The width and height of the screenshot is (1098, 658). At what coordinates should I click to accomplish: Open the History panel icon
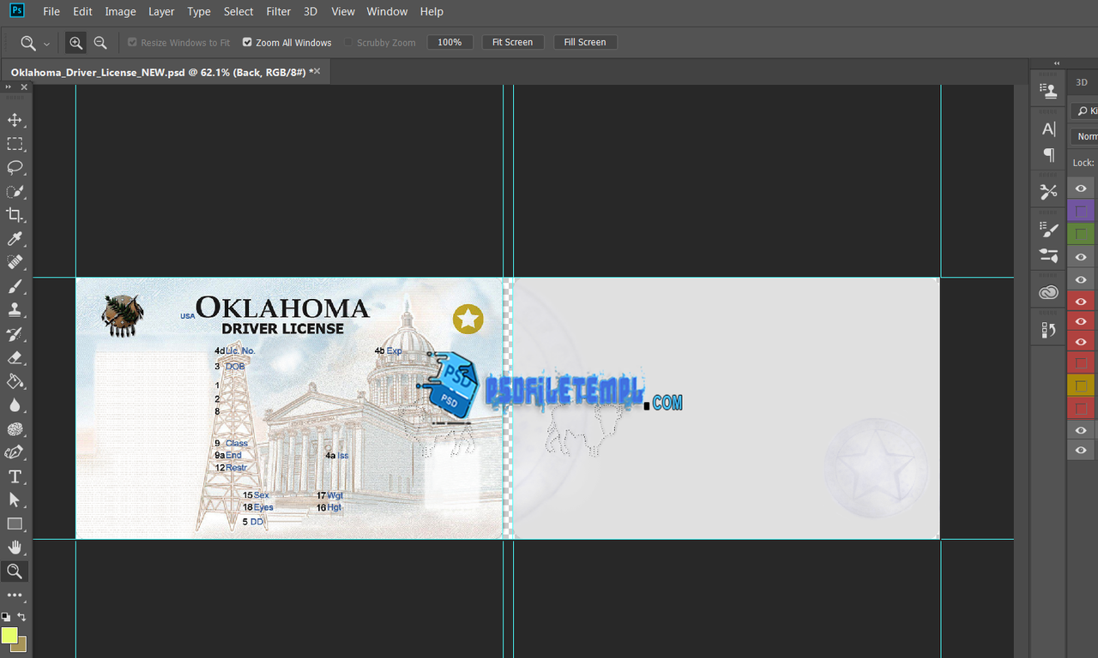click(x=1048, y=330)
